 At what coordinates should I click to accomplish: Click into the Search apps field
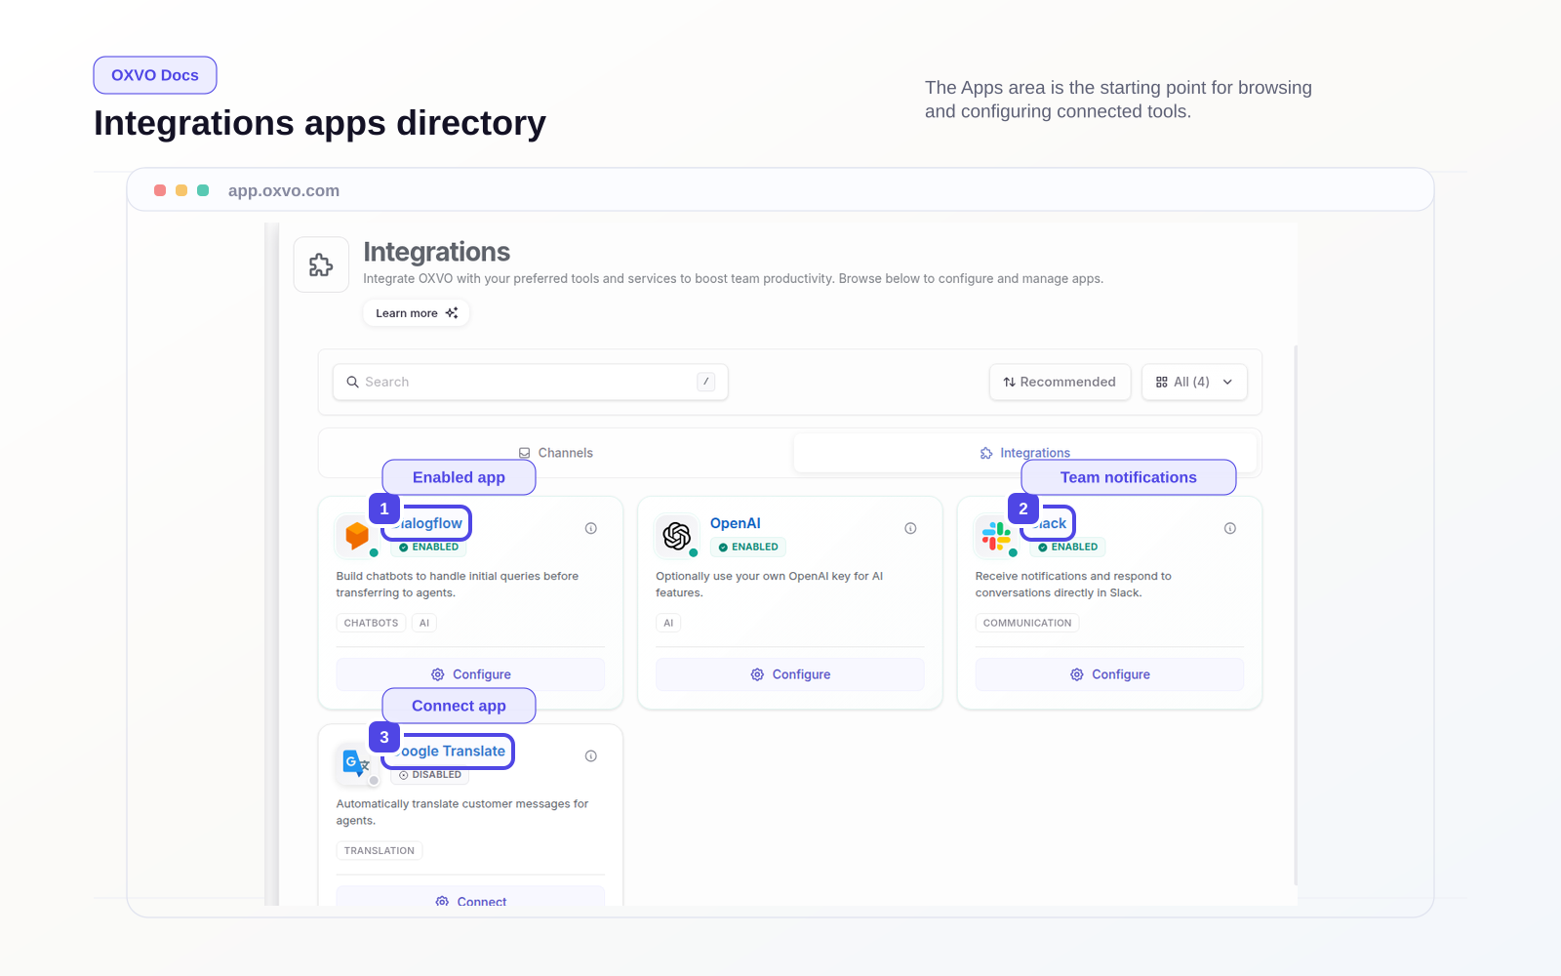531,382
